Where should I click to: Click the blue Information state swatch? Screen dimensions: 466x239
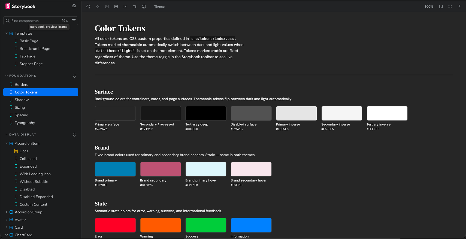coord(251,225)
